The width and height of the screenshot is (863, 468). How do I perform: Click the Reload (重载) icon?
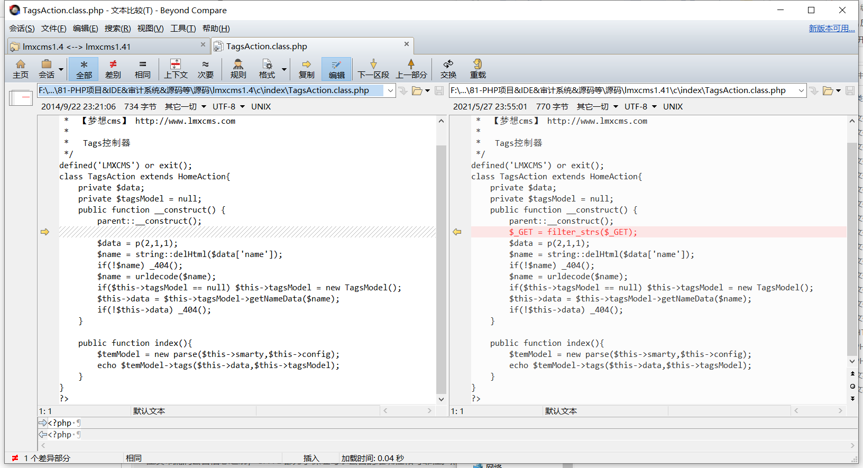pyautogui.click(x=478, y=69)
